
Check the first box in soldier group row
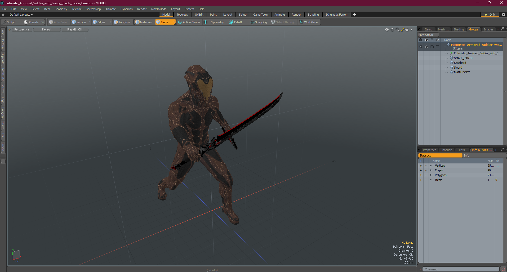click(x=432, y=47)
